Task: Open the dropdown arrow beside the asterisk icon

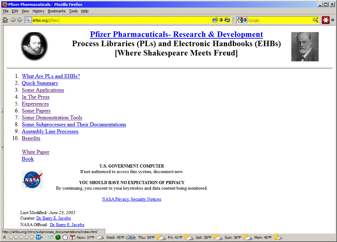Action: [x=333, y=20]
